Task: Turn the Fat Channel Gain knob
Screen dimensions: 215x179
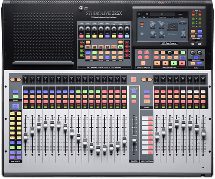Action: click(81, 29)
